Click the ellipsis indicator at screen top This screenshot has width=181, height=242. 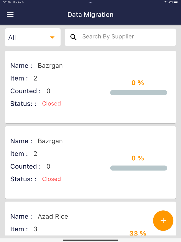(90, 2)
